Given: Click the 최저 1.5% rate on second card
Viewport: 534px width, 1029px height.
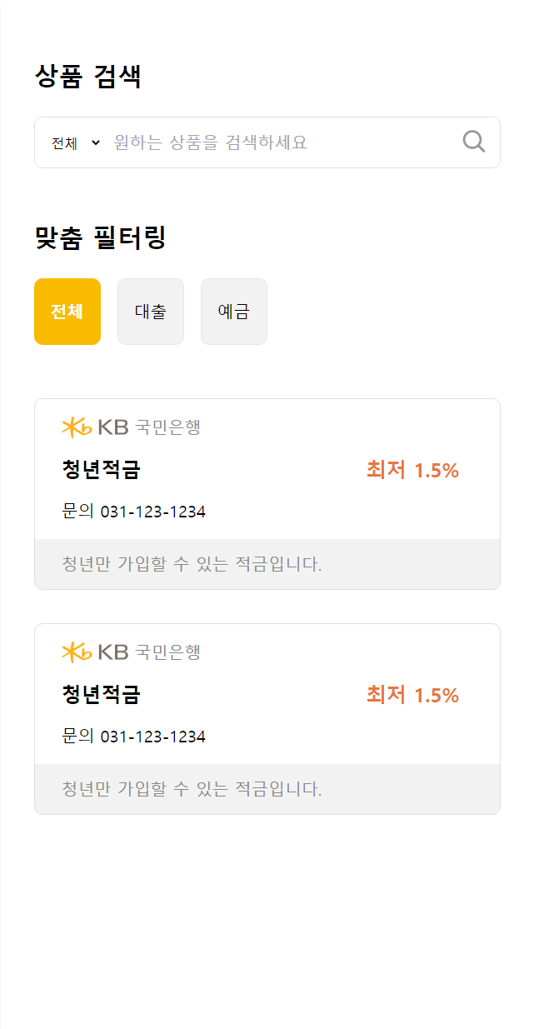Looking at the screenshot, I should 413,694.
